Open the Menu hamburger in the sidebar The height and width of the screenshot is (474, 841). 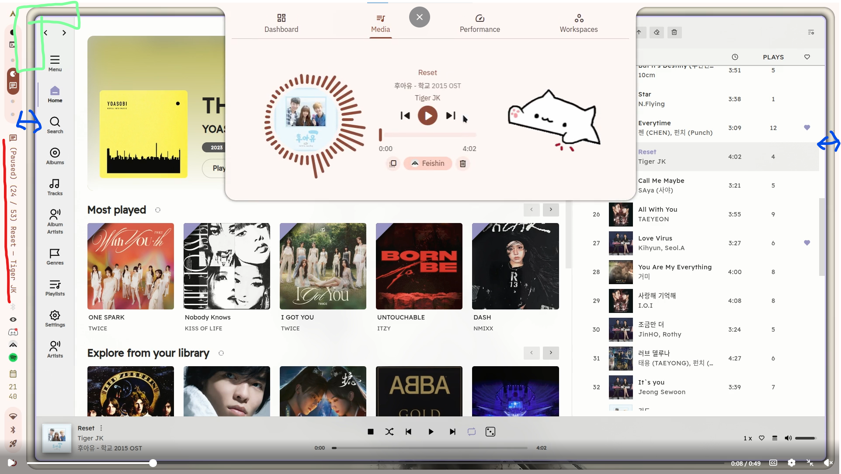(55, 63)
